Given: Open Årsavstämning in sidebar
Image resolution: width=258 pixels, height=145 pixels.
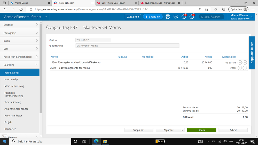Looking at the screenshot, I should tap(13, 102).
